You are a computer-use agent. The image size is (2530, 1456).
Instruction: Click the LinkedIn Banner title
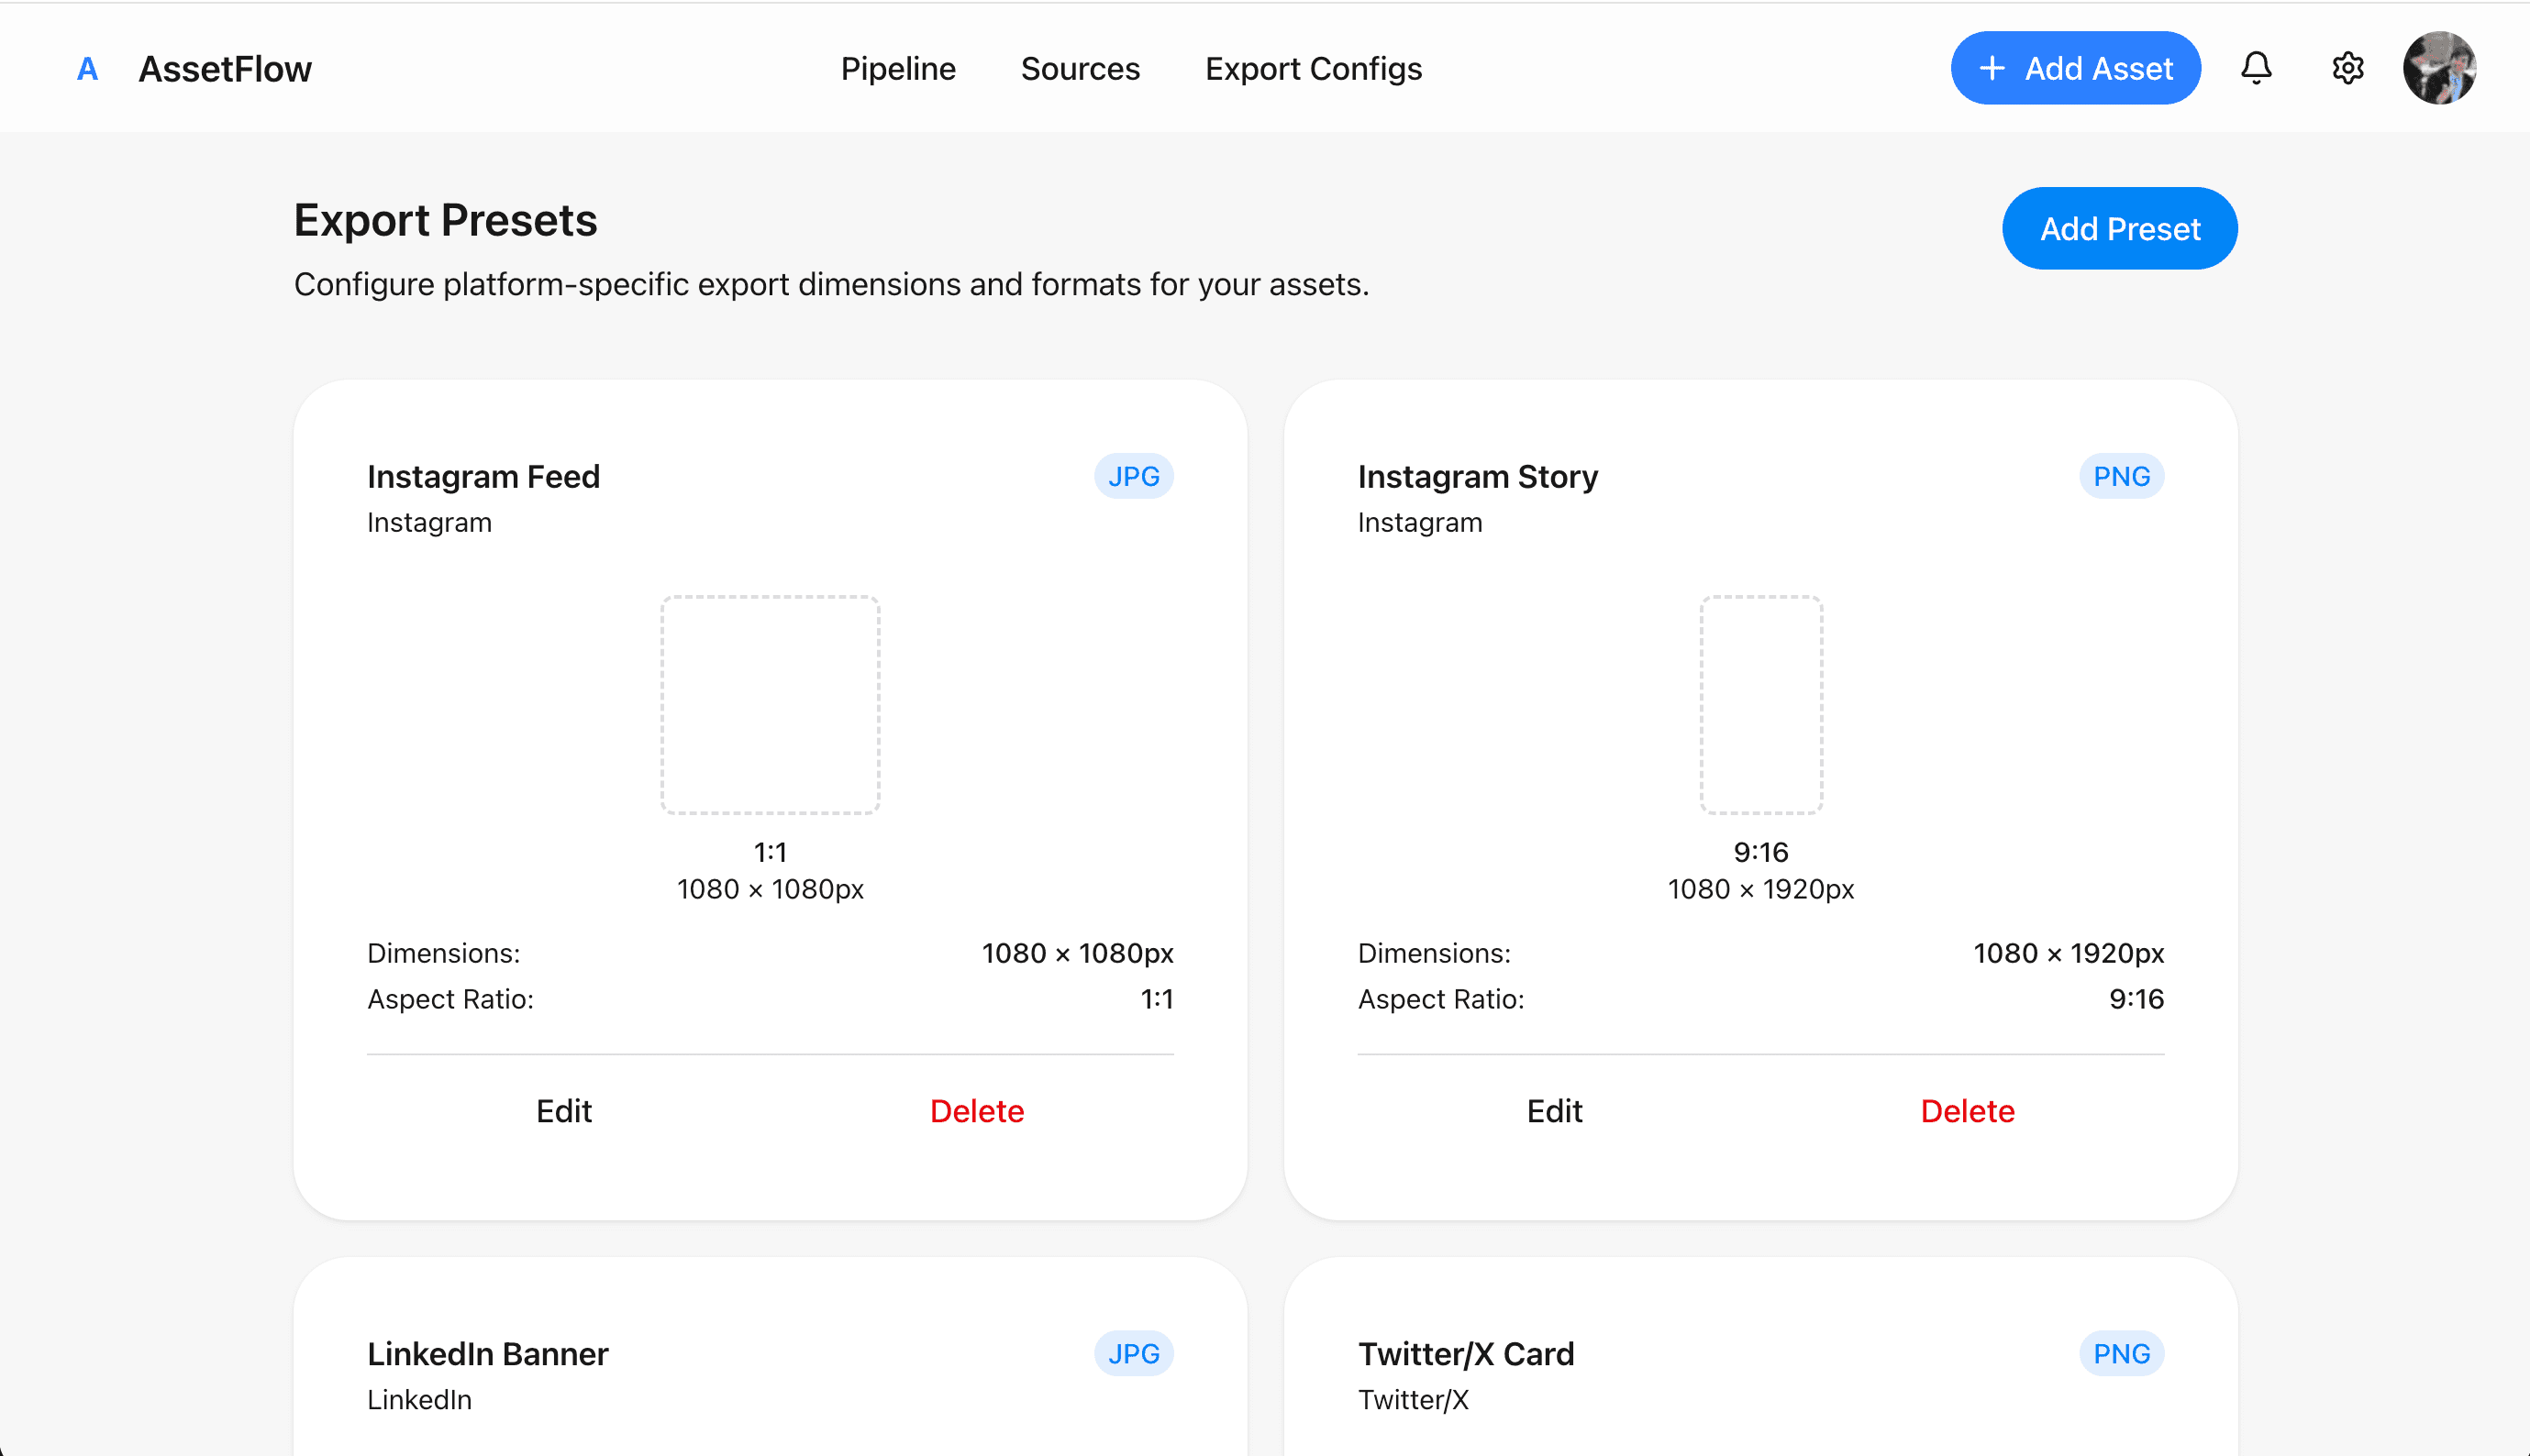tap(487, 1353)
